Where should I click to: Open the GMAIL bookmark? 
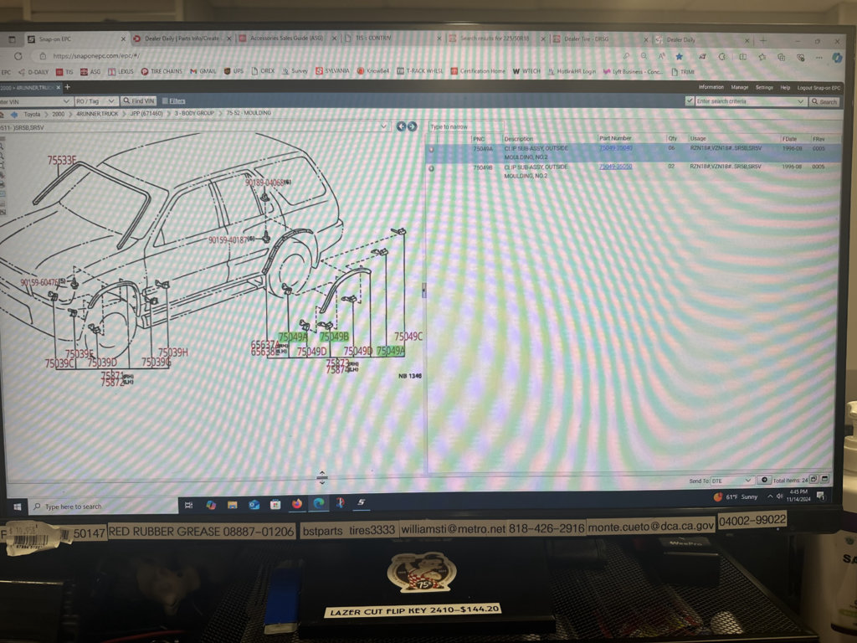pos(203,72)
